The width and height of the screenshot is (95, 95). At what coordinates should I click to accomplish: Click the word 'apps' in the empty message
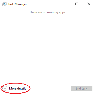[x=62, y=12]
